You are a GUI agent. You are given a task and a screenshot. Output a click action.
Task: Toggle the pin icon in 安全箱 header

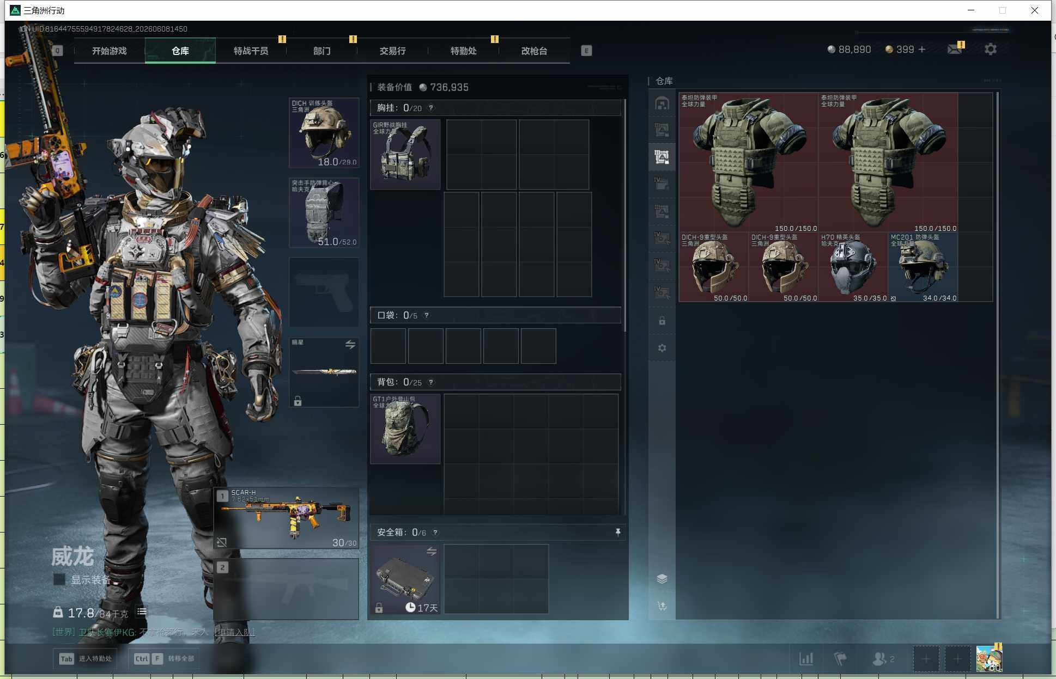[x=617, y=532]
